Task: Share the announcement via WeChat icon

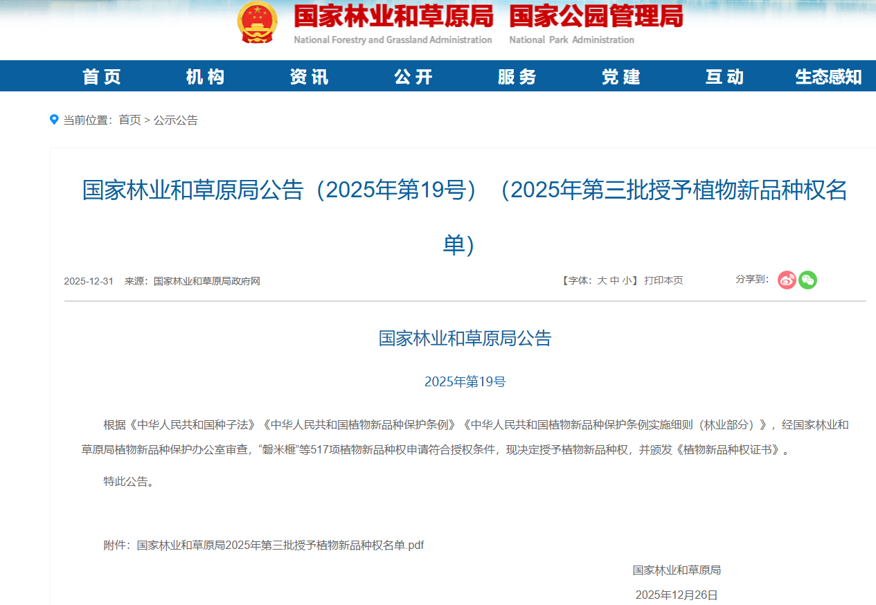Action: click(807, 280)
